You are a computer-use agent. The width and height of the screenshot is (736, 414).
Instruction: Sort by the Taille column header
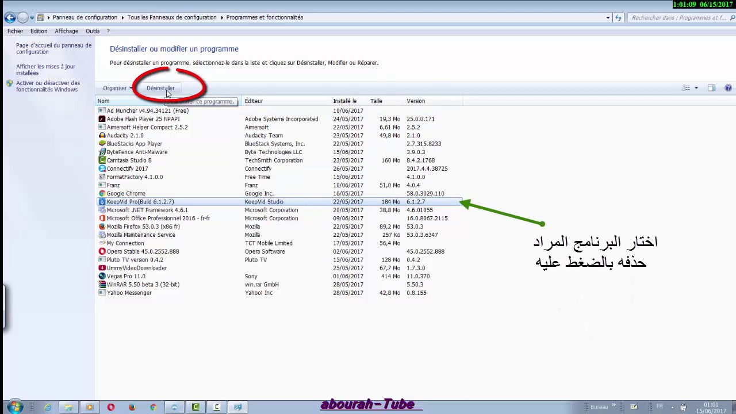point(376,101)
